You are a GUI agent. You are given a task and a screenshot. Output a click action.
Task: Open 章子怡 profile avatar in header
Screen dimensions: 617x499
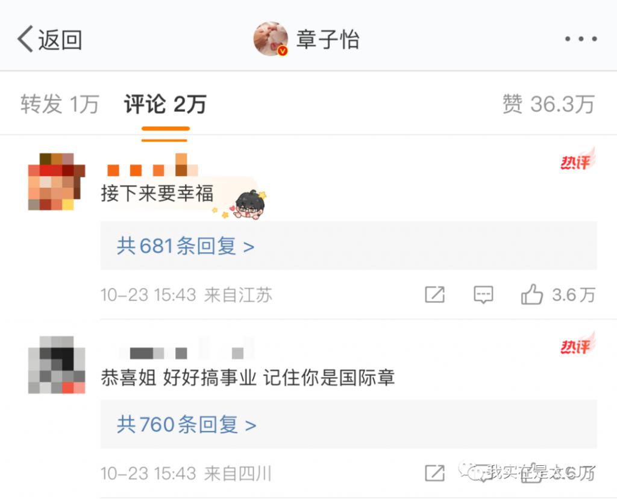pos(271,39)
